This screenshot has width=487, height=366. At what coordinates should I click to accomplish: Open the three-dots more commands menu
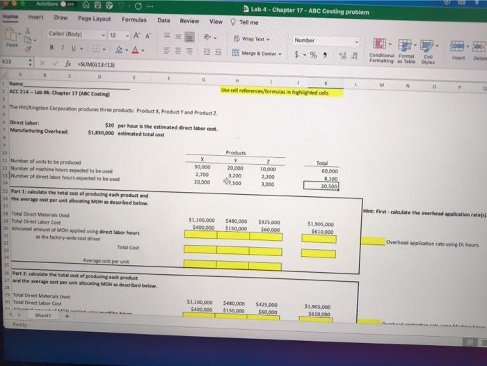[150, 6]
